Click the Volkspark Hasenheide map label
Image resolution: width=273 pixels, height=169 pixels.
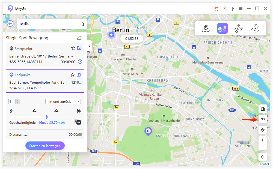[x=164, y=120]
